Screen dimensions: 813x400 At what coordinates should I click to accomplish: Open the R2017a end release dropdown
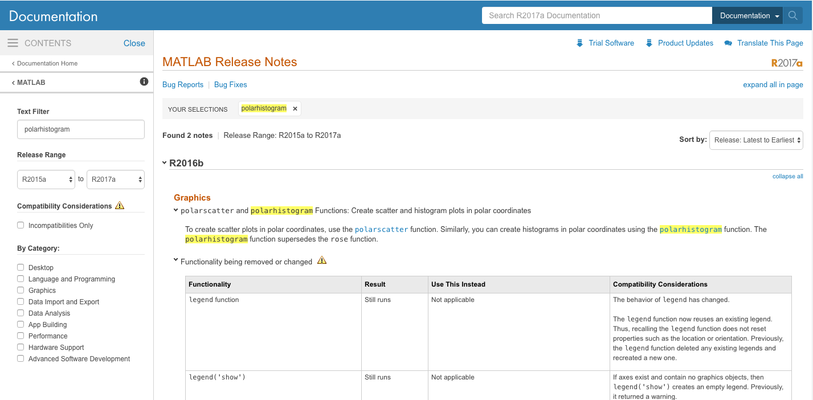click(x=116, y=179)
